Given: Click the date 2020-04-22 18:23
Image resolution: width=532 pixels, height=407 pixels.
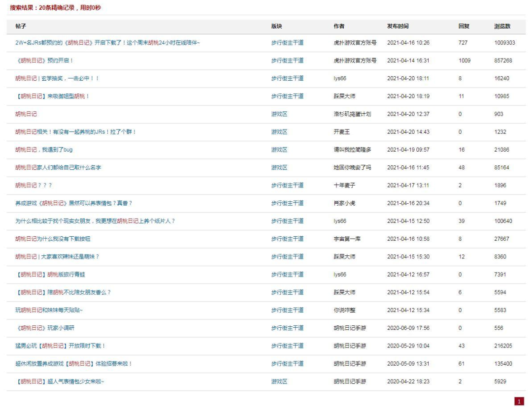Looking at the screenshot, I should point(408,381).
